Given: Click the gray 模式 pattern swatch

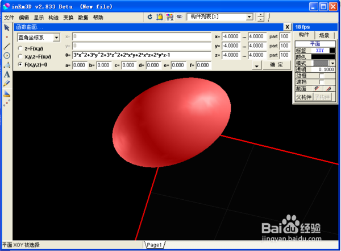Looking at the screenshot, I should 321,63.
